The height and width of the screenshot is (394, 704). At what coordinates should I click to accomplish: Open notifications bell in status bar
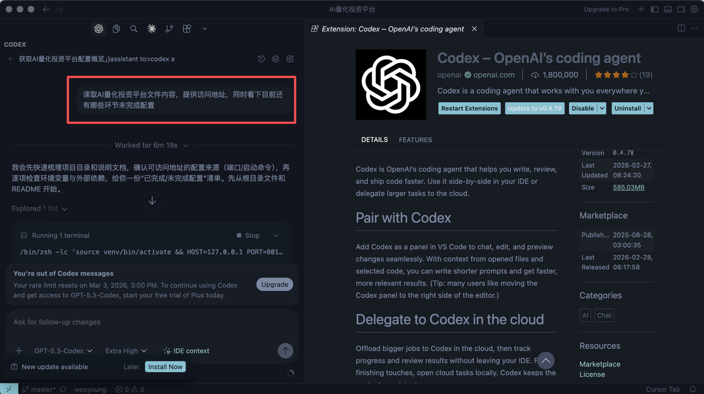pos(692,389)
